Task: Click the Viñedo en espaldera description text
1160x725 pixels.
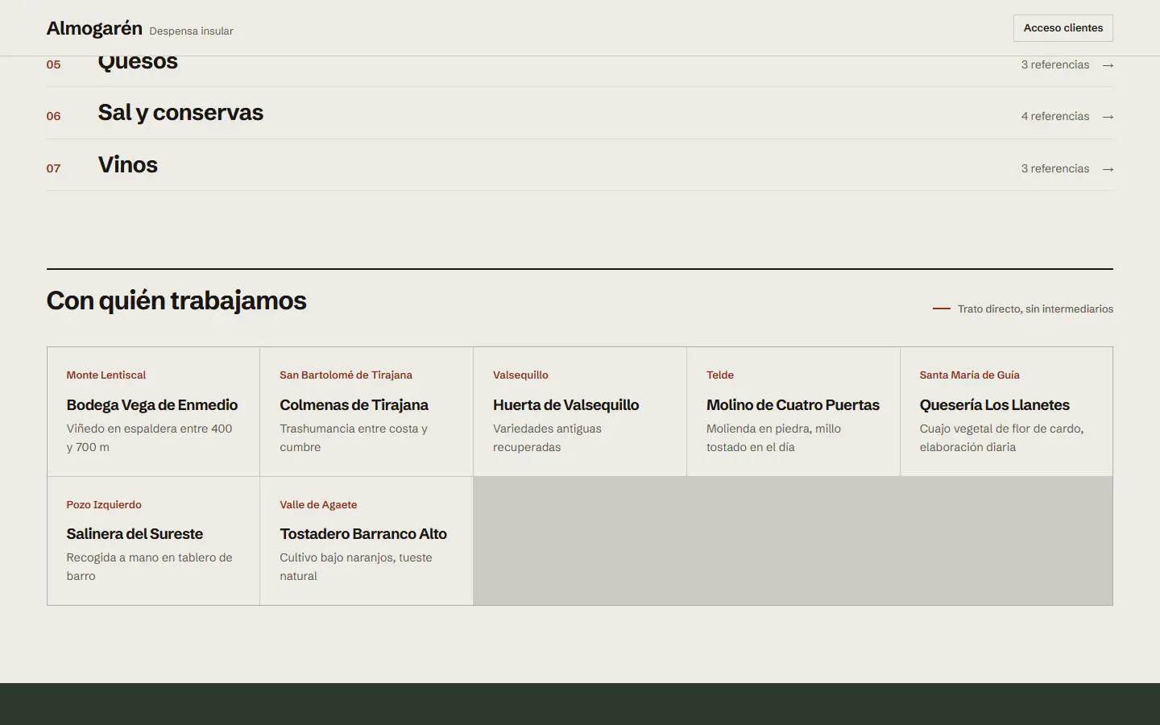Action: pos(149,438)
